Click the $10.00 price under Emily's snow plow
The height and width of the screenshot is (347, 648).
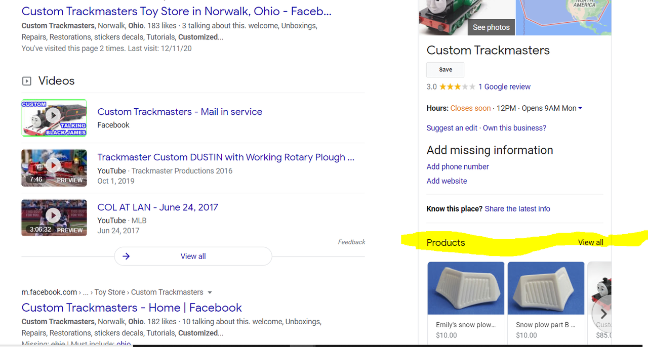tap(447, 335)
